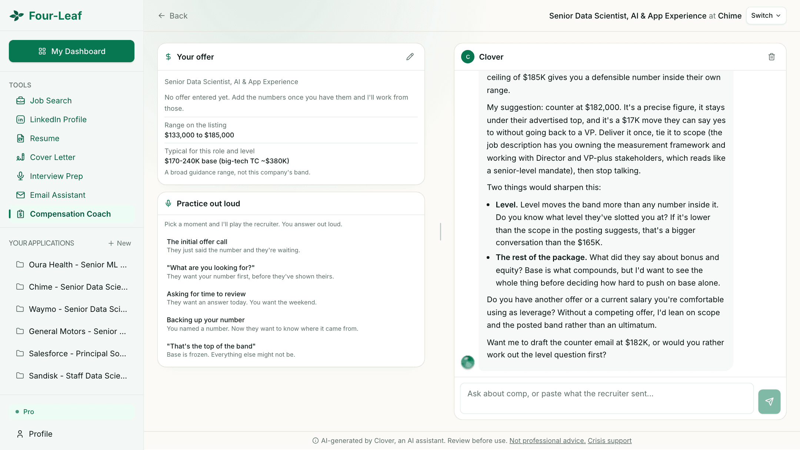Image resolution: width=800 pixels, height=450 pixels.
Task: Start '"What are you looking for?"' practice
Action: pos(291,272)
